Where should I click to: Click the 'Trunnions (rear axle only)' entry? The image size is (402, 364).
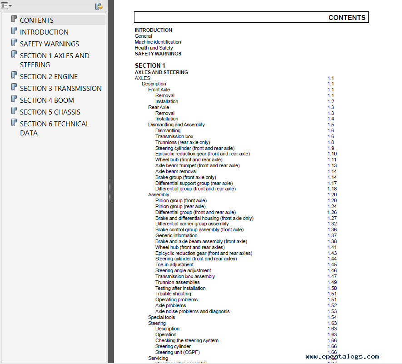pyautogui.click(x=183, y=142)
